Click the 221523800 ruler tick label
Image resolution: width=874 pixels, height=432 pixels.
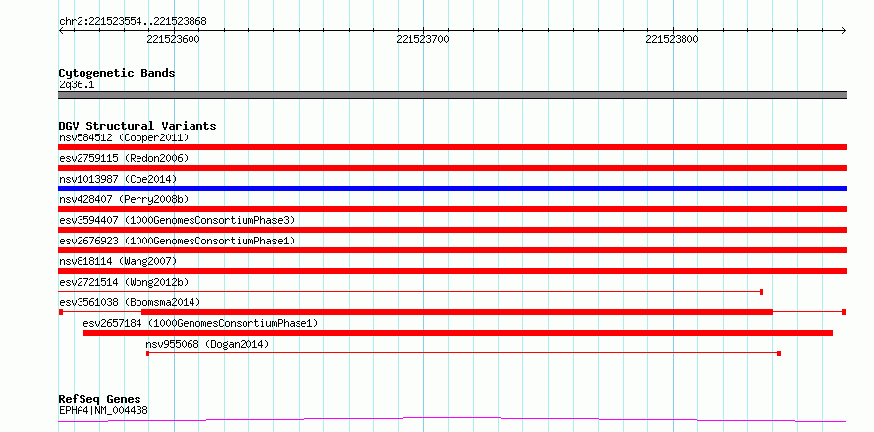(x=673, y=39)
